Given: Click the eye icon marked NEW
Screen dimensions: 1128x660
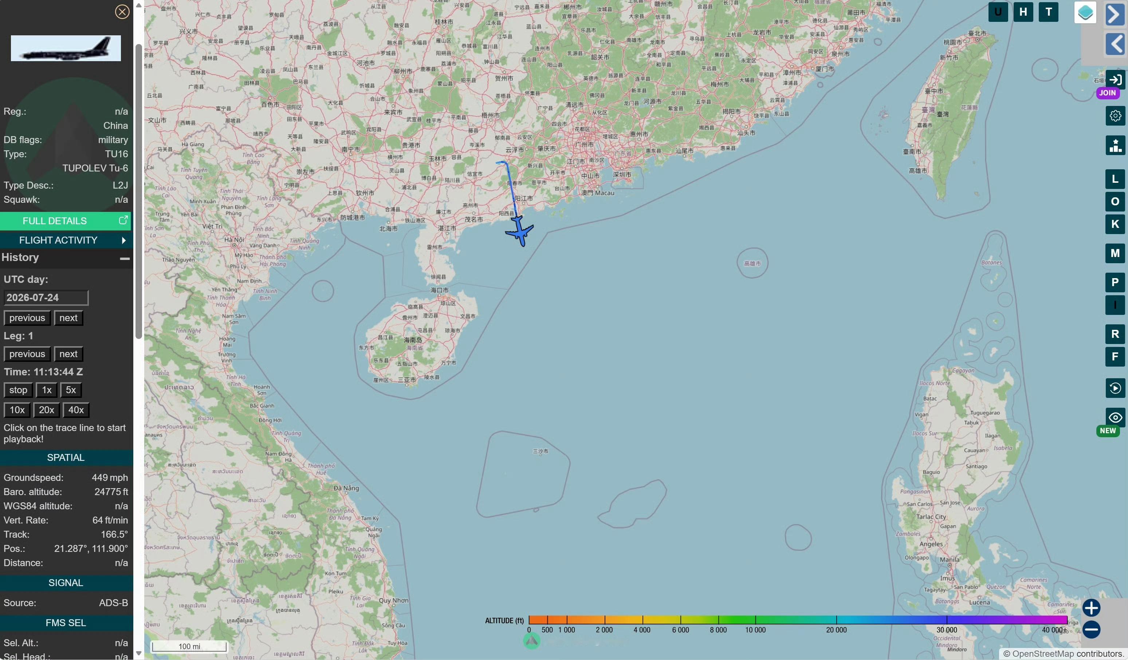Looking at the screenshot, I should 1115,418.
